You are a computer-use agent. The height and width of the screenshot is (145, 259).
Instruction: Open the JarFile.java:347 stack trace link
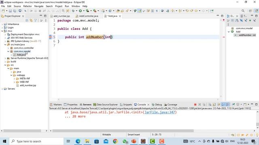[x=159, y=112]
